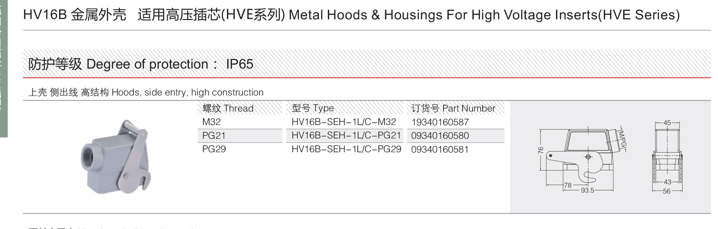Click part number 09340160580
Viewport: 718px width, 229px height.
tap(440, 135)
